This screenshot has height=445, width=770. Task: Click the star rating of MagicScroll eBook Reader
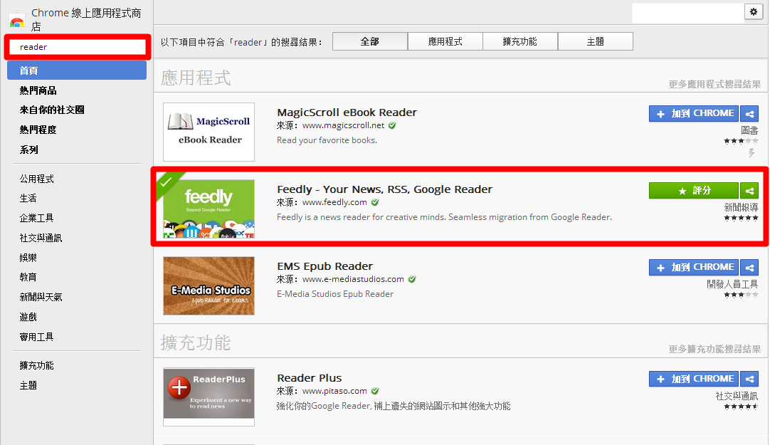[741, 141]
